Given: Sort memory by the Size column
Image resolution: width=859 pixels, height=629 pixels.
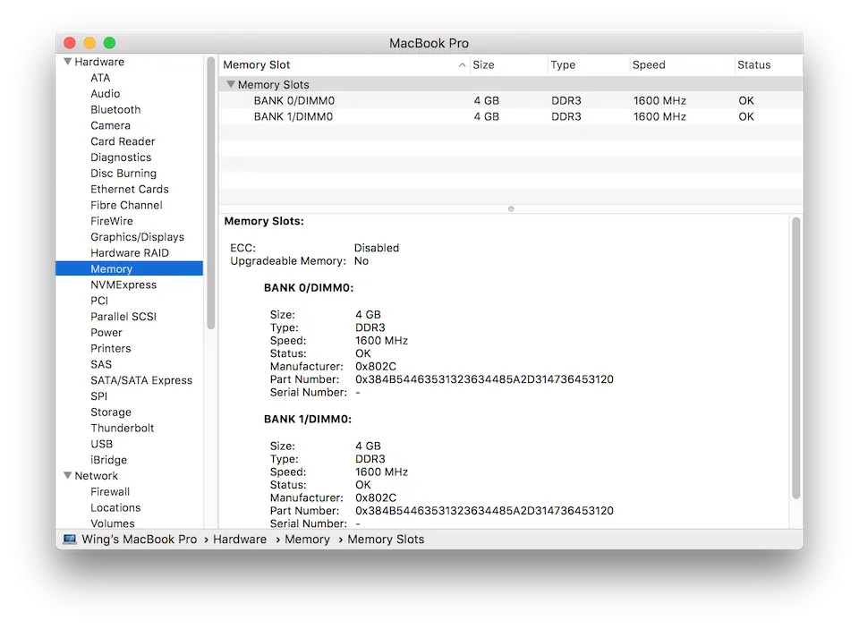Looking at the screenshot, I should (483, 64).
